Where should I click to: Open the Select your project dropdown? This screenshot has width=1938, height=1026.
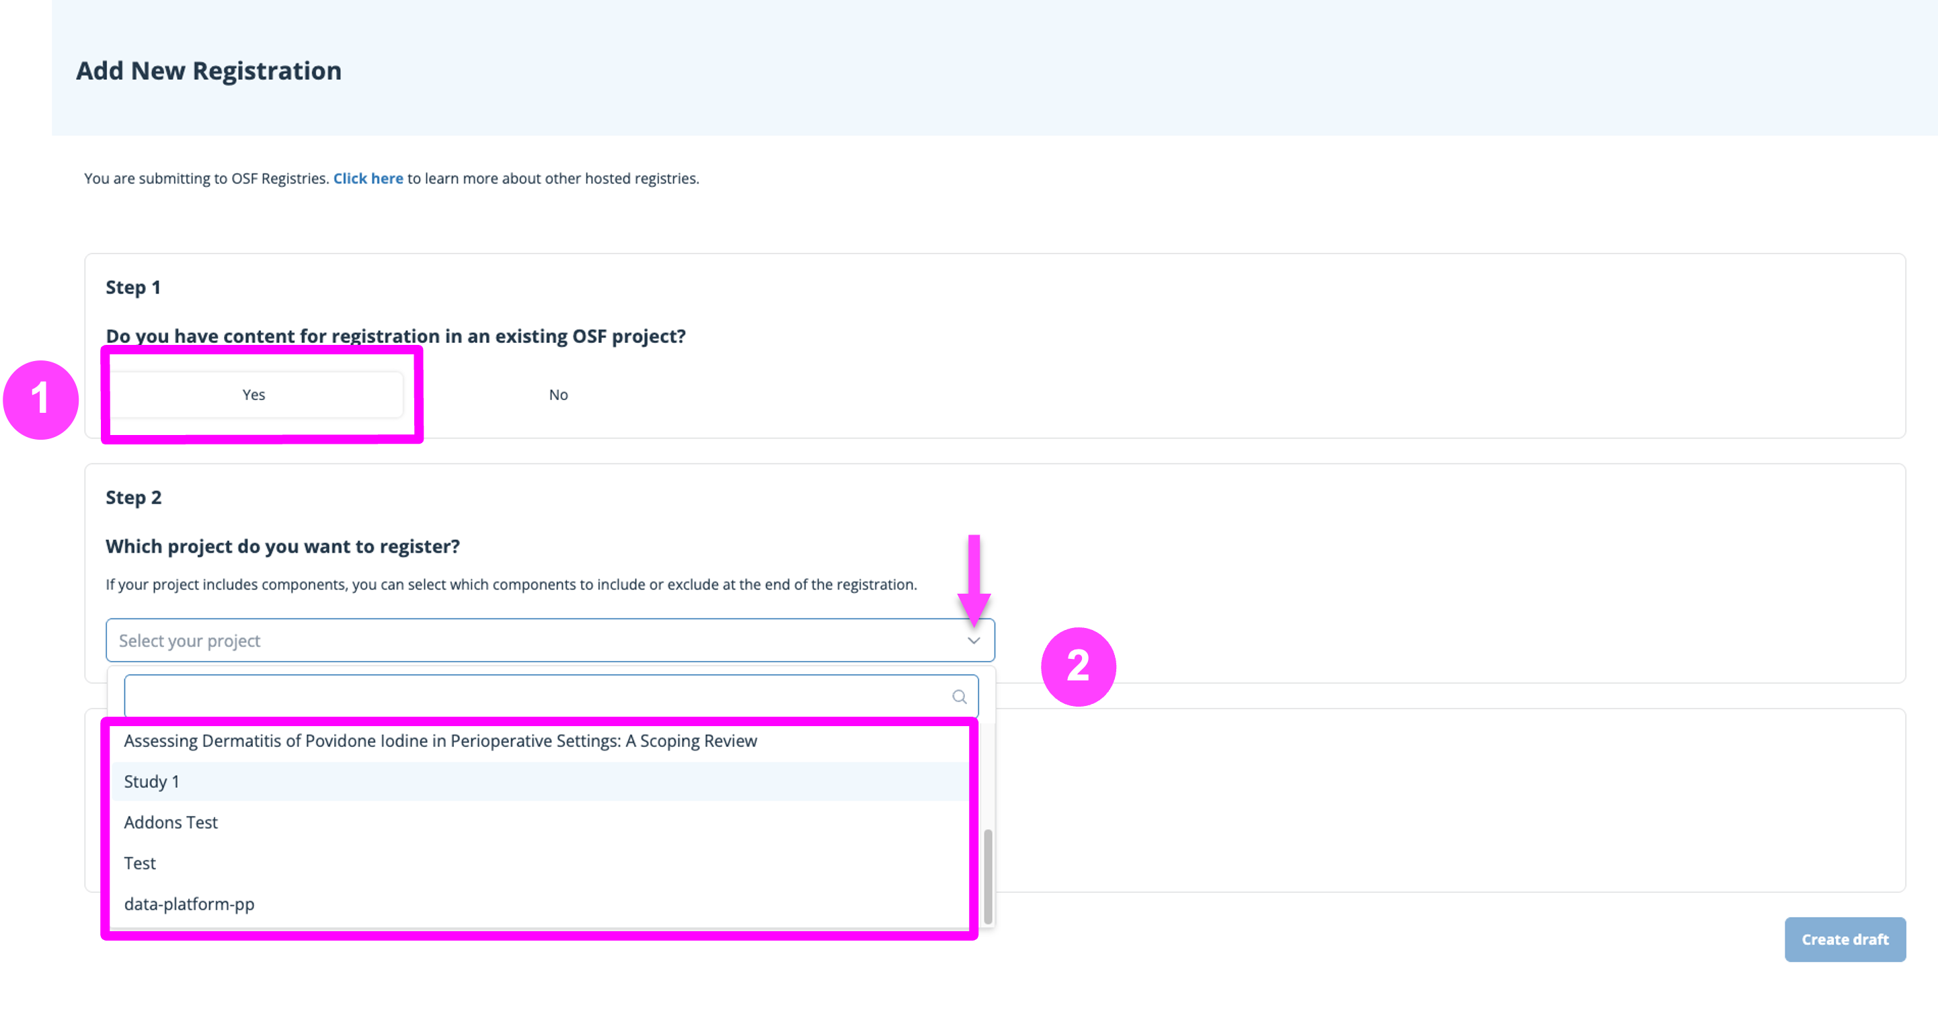coord(527,641)
